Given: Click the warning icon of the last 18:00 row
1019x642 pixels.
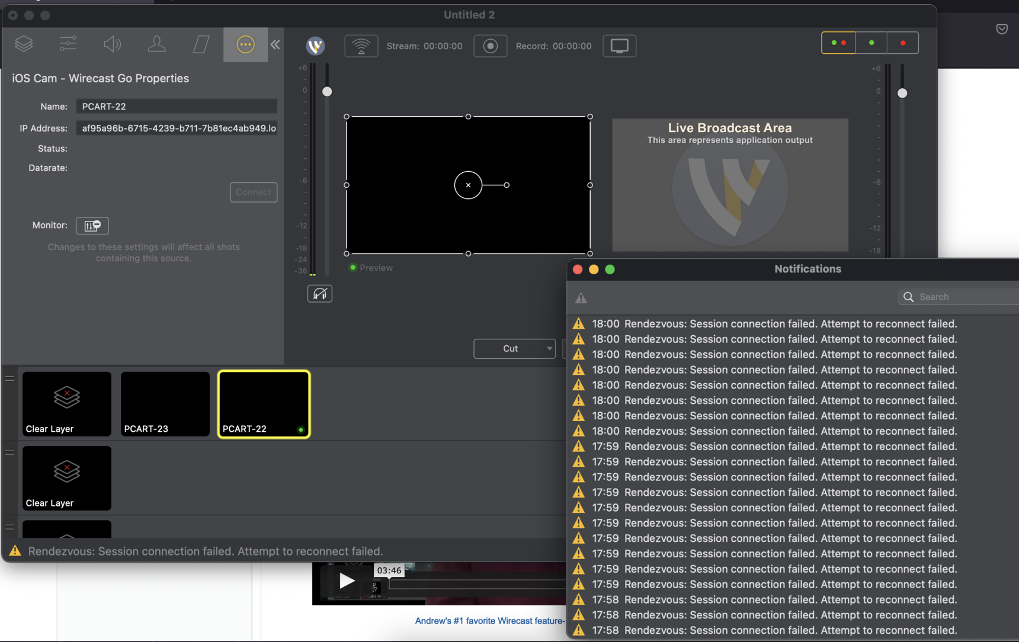Looking at the screenshot, I should [x=579, y=431].
